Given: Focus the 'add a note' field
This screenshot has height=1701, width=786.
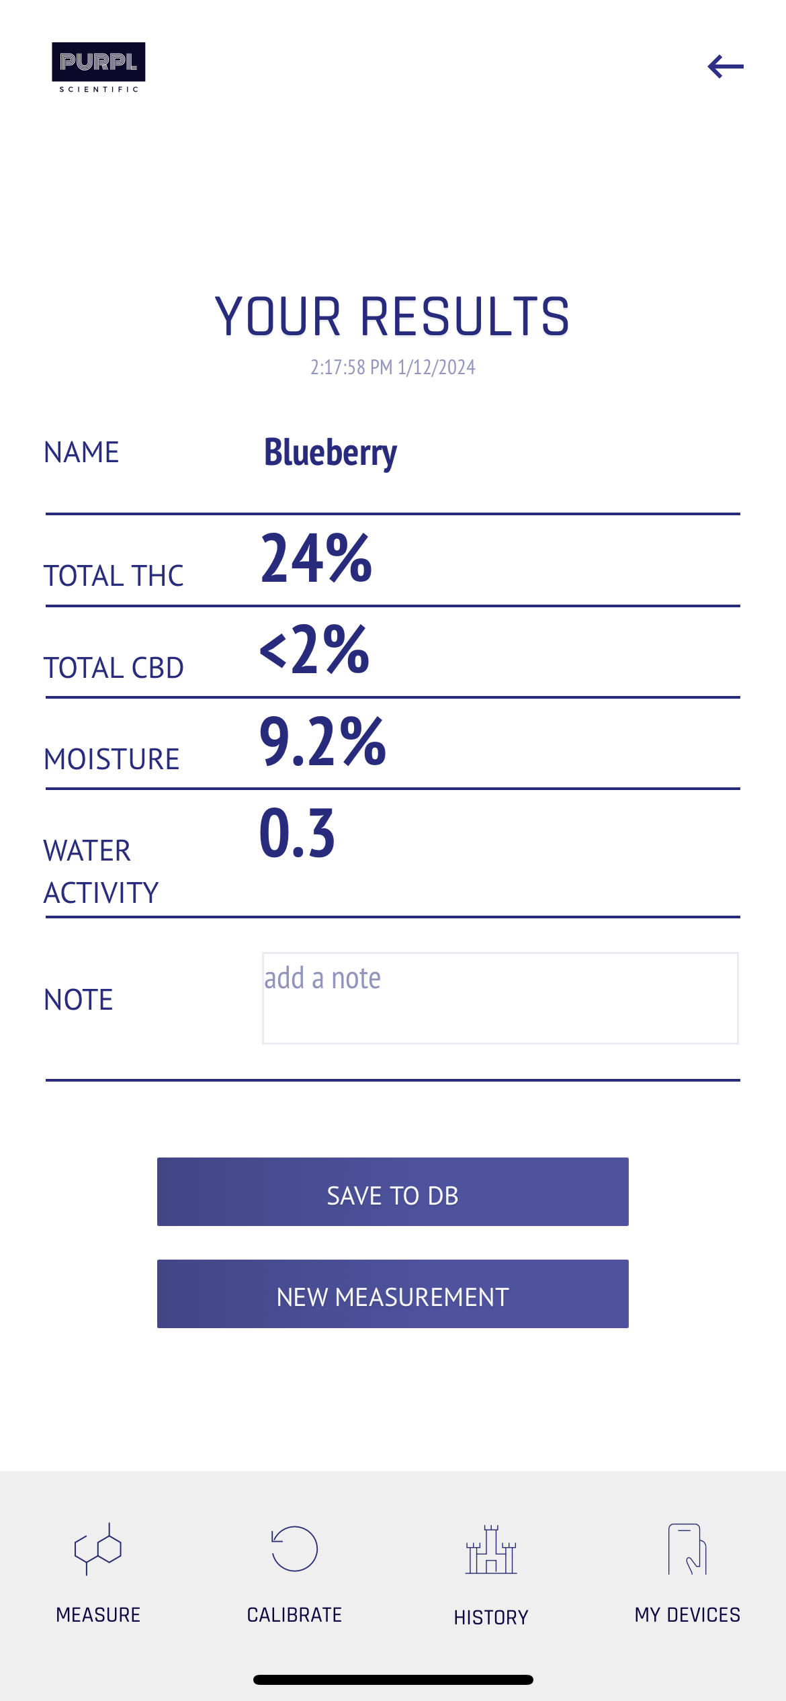Looking at the screenshot, I should pos(500,998).
